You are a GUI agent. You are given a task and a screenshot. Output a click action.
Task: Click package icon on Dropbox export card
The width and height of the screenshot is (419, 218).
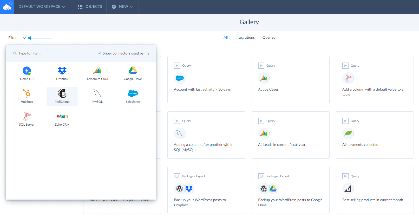177,176
